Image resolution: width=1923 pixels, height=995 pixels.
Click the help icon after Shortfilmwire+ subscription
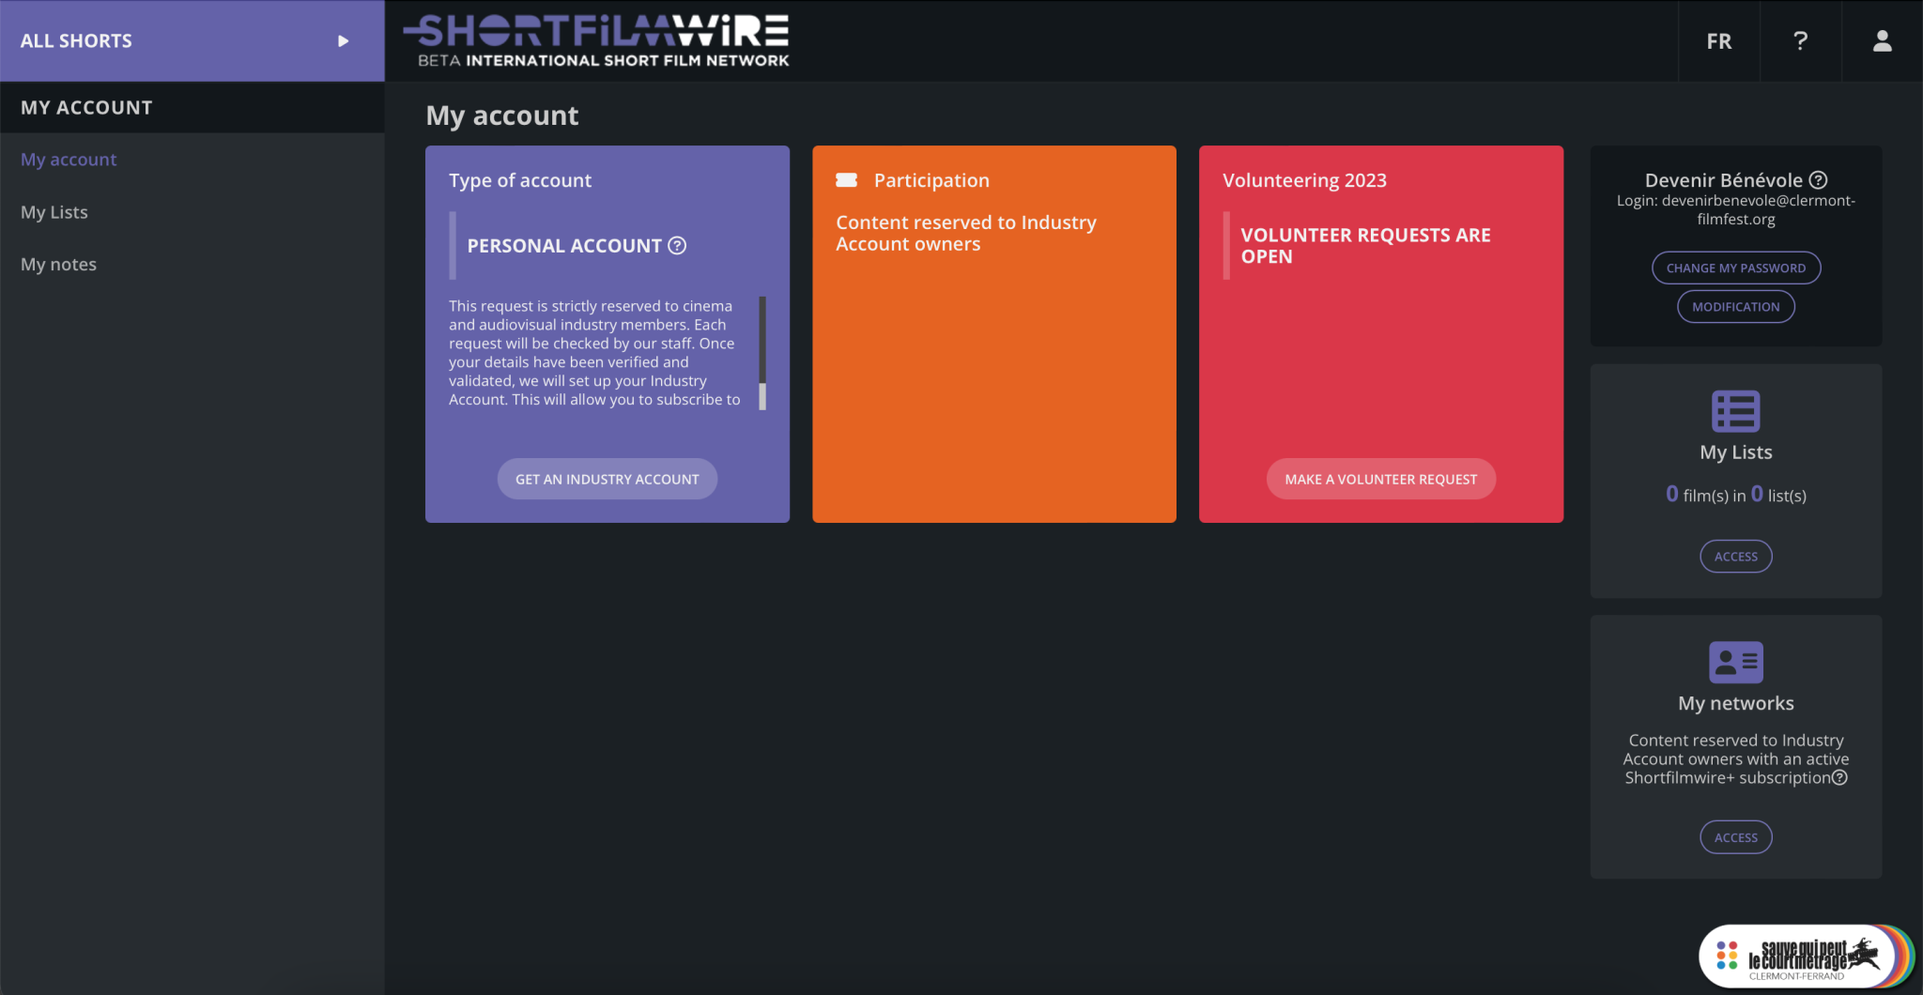pos(1839,777)
